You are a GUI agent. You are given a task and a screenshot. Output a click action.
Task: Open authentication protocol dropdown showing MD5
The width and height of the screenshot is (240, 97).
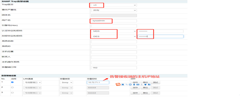(x=114, y=31)
